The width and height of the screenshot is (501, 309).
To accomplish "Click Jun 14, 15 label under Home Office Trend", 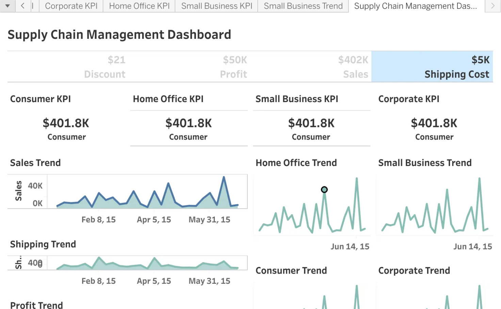I will pos(350,247).
